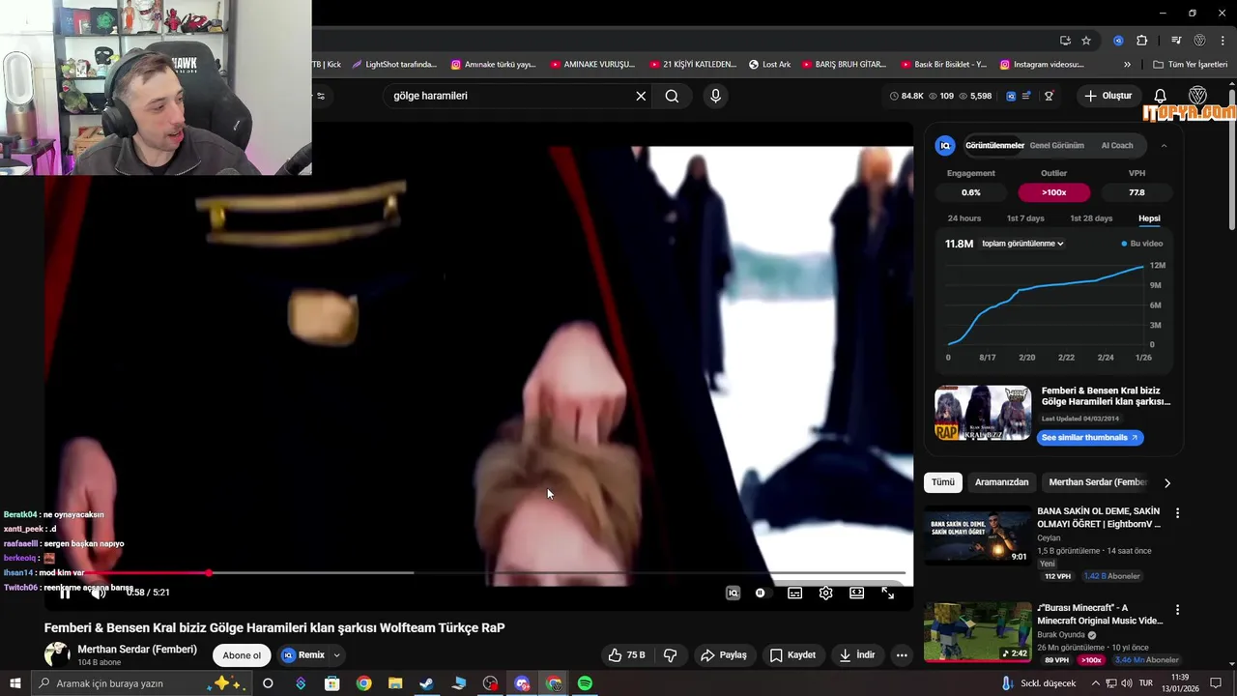The image size is (1237, 696).
Task: Open toplam görüntülenme dropdown
Action: coord(1022,244)
